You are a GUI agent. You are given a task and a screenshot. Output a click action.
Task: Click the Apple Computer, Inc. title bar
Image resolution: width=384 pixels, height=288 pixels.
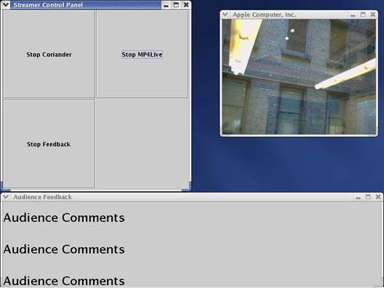(288, 15)
